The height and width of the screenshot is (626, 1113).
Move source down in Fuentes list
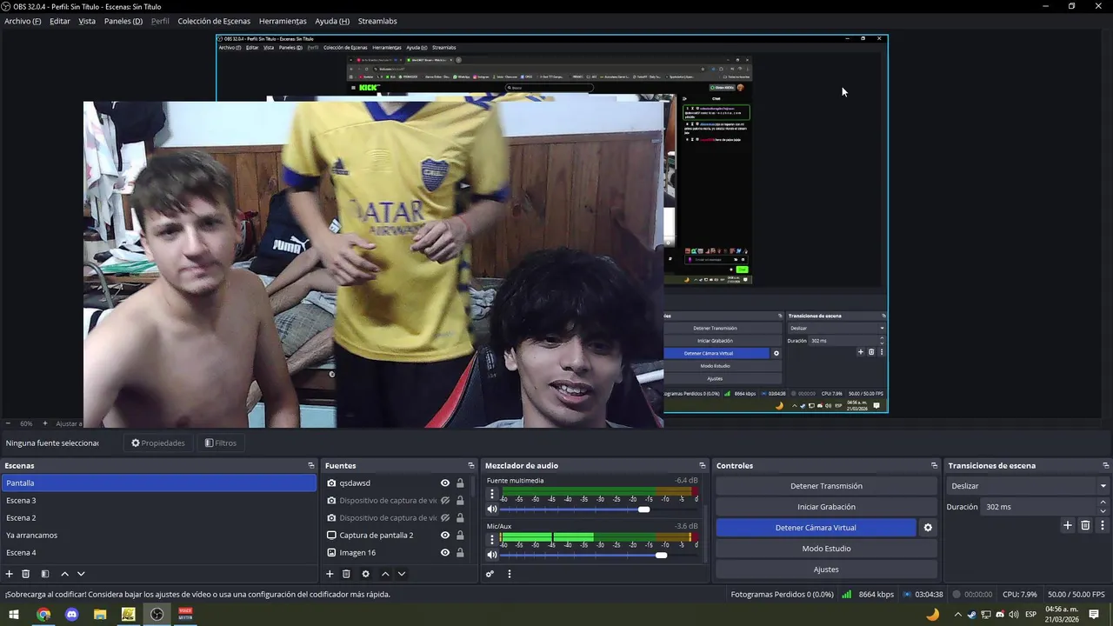coord(402,574)
